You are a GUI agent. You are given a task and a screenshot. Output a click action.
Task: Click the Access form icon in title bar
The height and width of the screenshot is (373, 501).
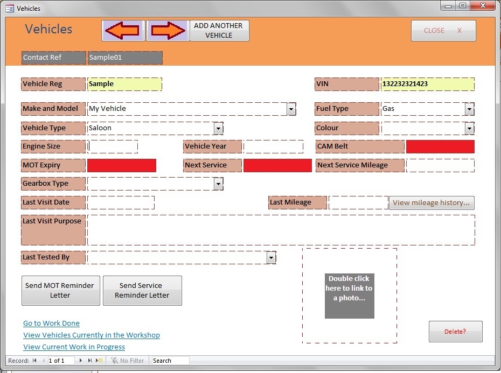pyautogui.click(x=10, y=8)
